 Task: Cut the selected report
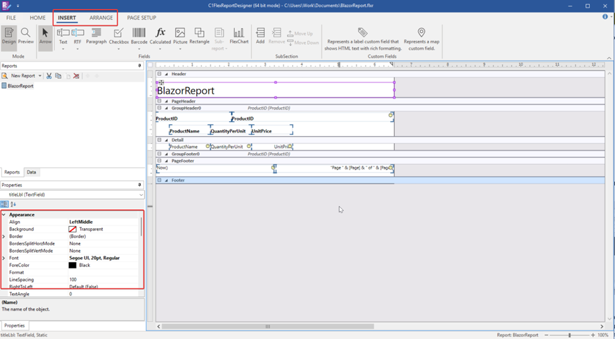click(49, 76)
